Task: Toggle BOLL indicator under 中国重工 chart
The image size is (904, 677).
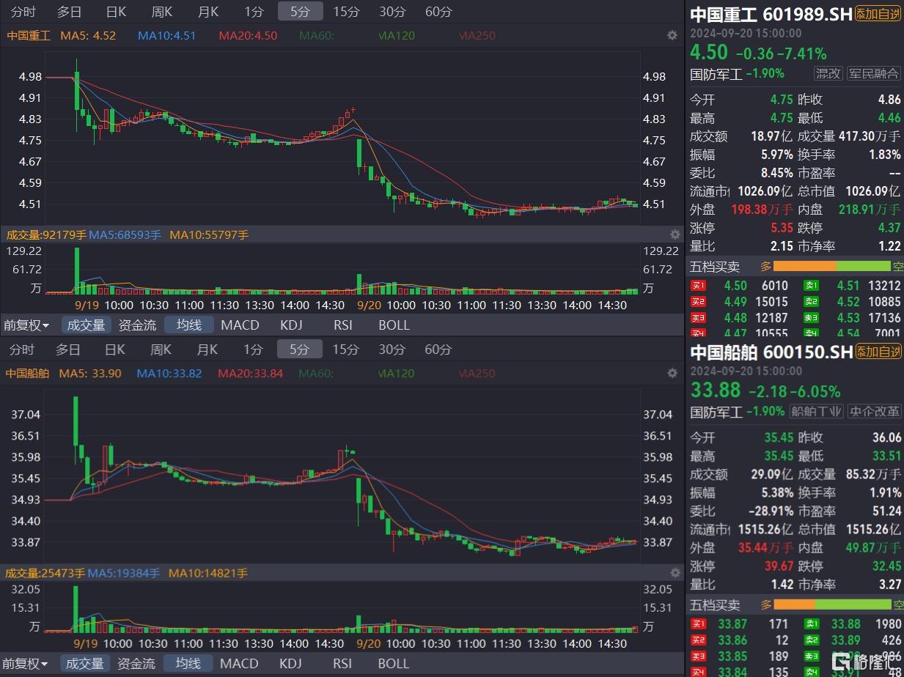Action: [x=394, y=325]
